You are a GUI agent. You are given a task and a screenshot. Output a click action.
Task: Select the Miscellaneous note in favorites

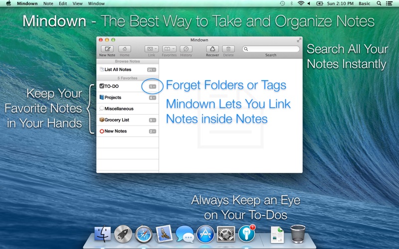[x=119, y=109]
